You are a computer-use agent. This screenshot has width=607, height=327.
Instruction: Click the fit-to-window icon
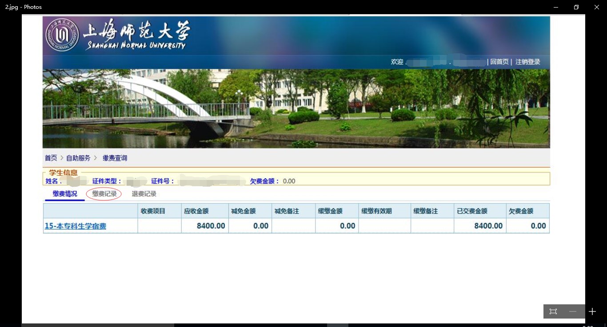point(553,311)
